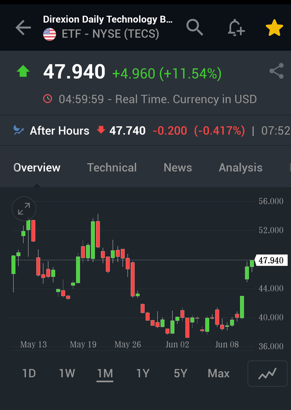
Task: Select the 1W time range
Action: pyautogui.click(x=67, y=373)
